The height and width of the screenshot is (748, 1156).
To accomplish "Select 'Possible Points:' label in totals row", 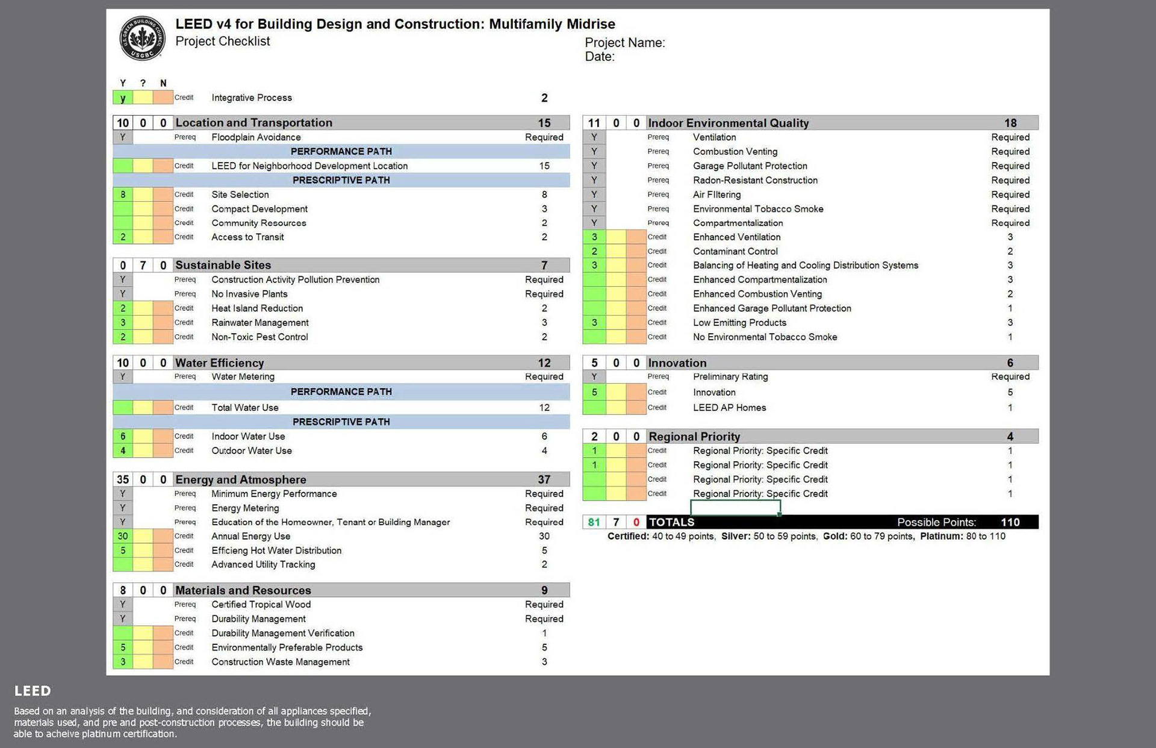I will (x=936, y=522).
